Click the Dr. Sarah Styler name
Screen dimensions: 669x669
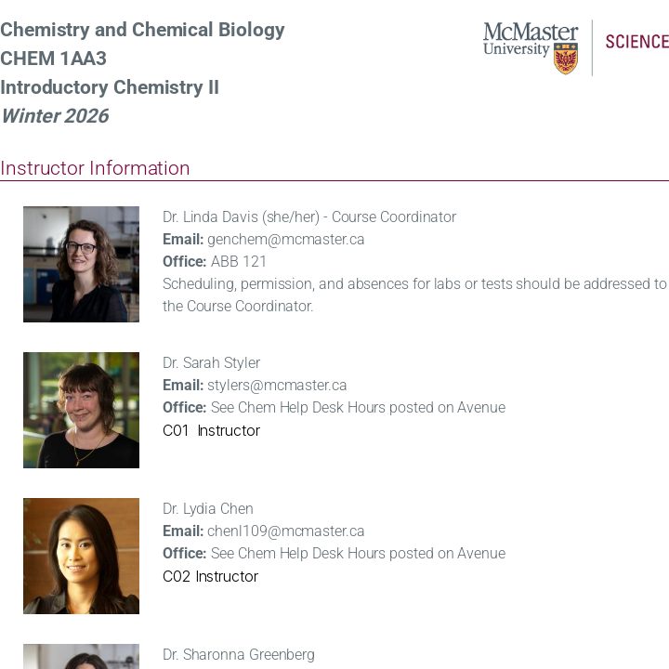(x=211, y=363)
